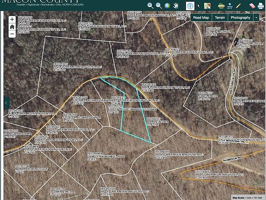Open the basemap options dropdown arrow
The height and width of the screenshot is (200, 266).
(256, 18)
